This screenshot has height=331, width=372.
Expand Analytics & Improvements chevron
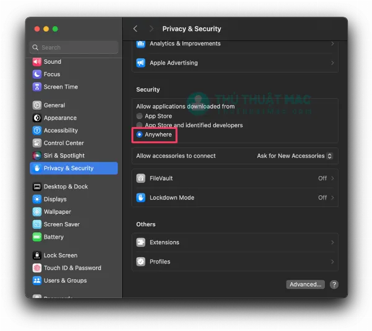pyautogui.click(x=332, y=43)
